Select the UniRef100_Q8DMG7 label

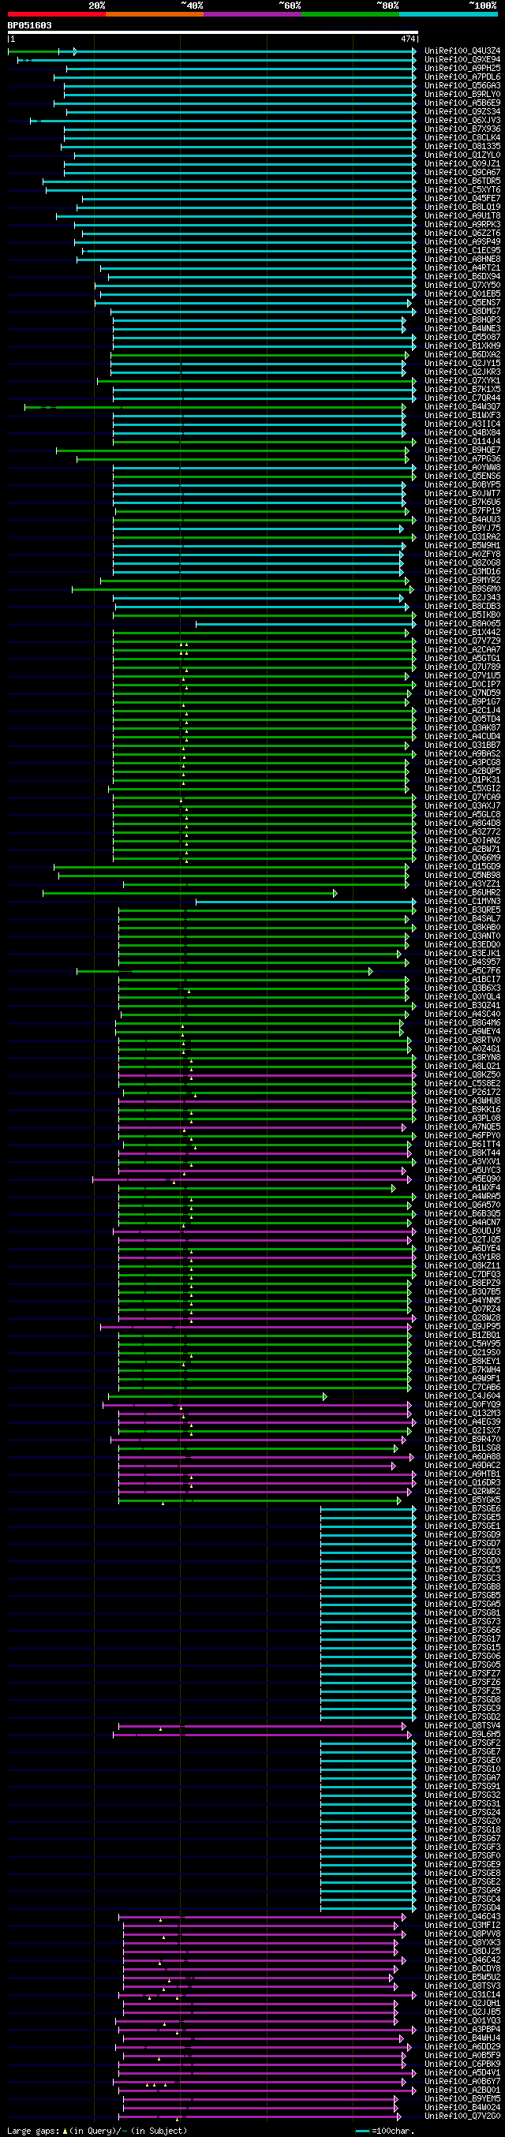pos(462,311)
